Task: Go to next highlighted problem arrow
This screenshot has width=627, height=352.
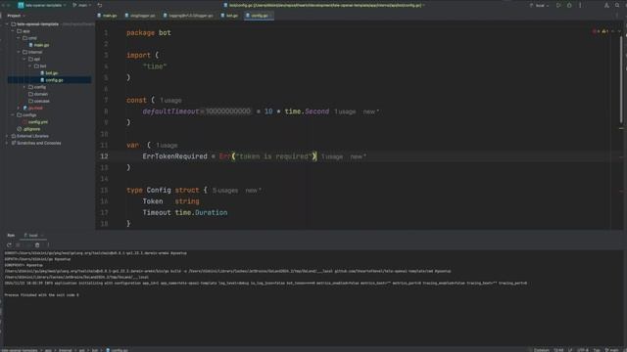Action: (619, 31)
